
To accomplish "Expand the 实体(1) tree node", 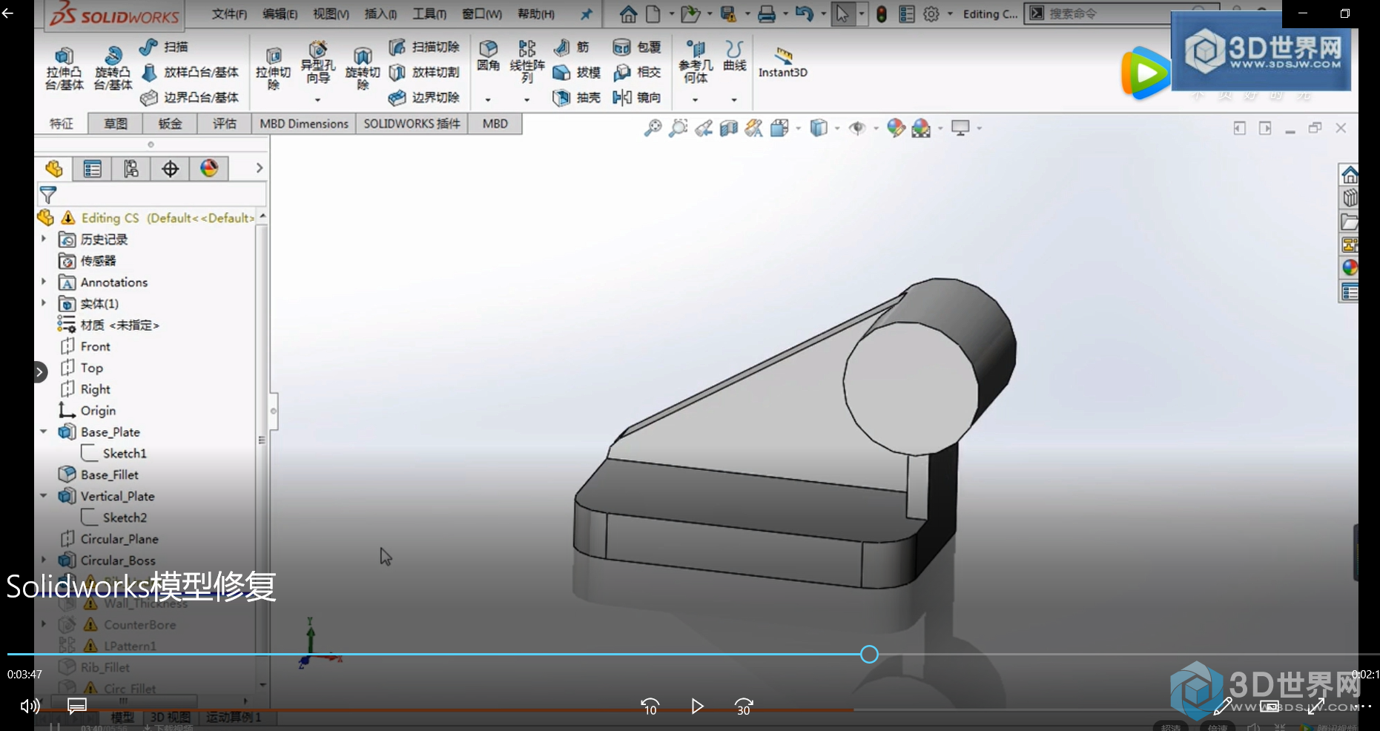I will click(43, 303).
